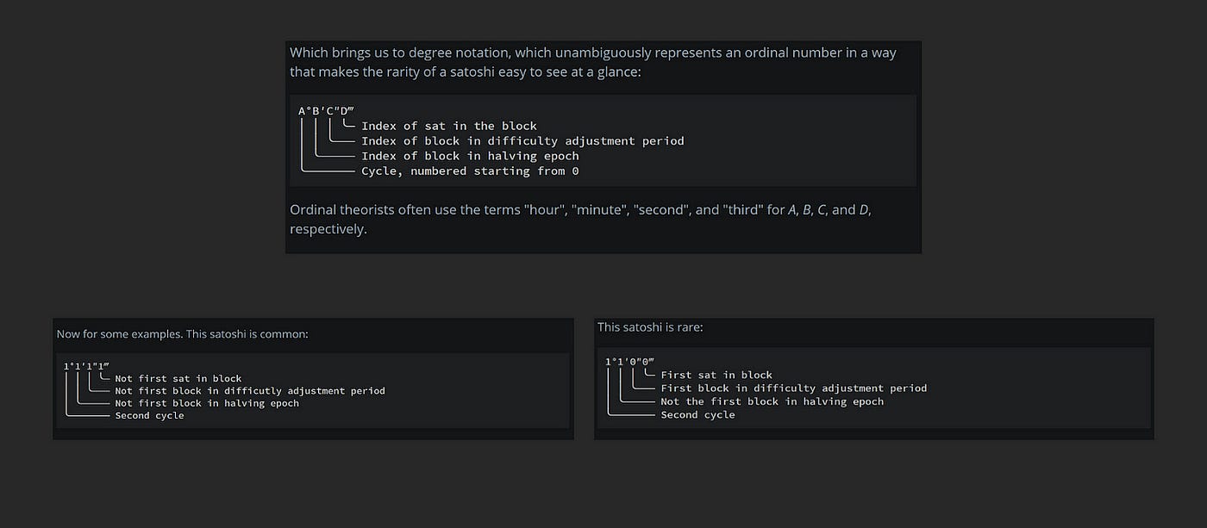Click the "1°1′0″0‴" rare satoshi notation
1207x528 pixels.
(630, 362)
